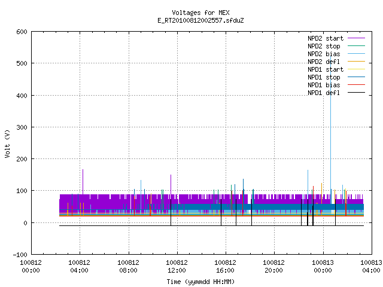Click the '0' tick on the voltage axis
This screenshot has width=383, height=287.
(25, 223)
